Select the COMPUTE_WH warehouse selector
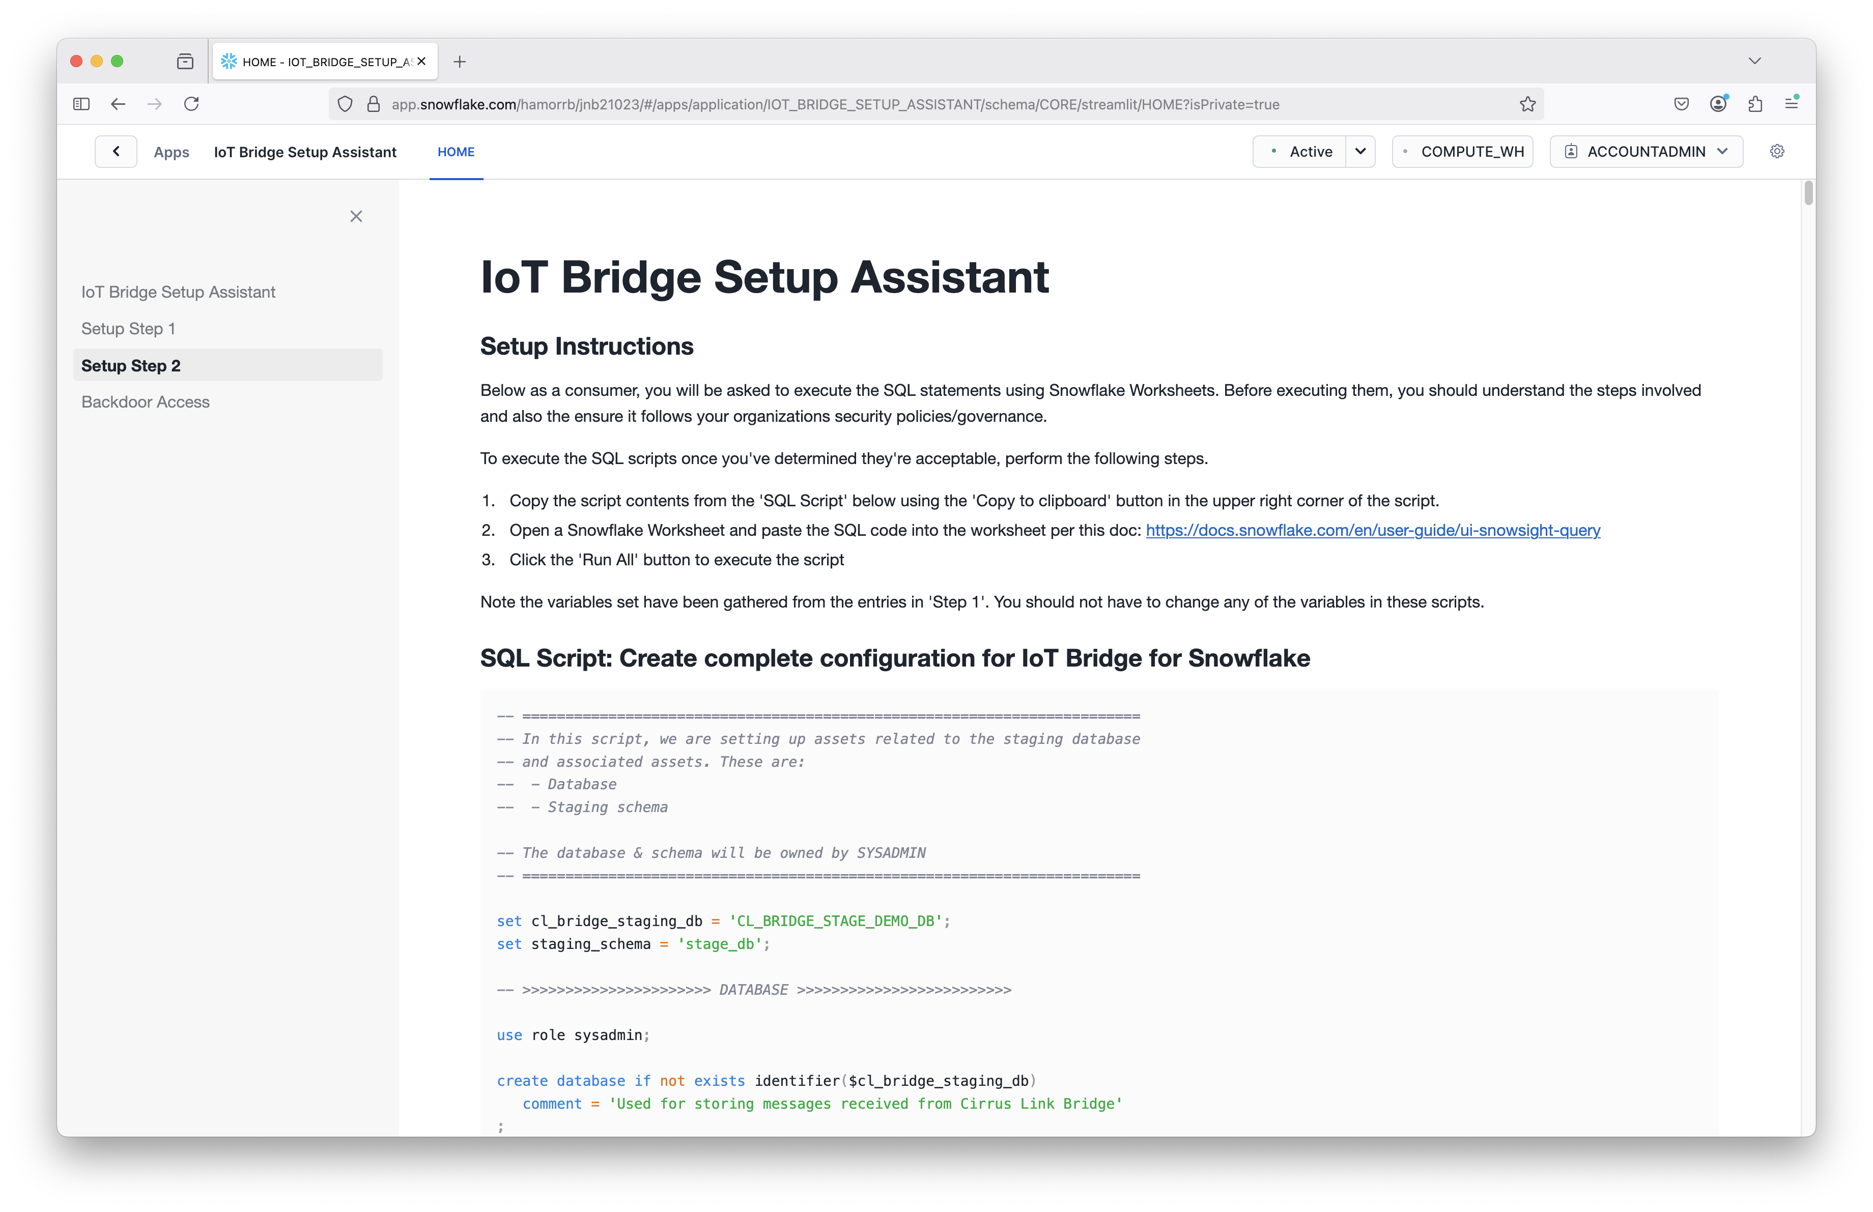This screenshot has width=1873, height=1212. click(1463, 151)
